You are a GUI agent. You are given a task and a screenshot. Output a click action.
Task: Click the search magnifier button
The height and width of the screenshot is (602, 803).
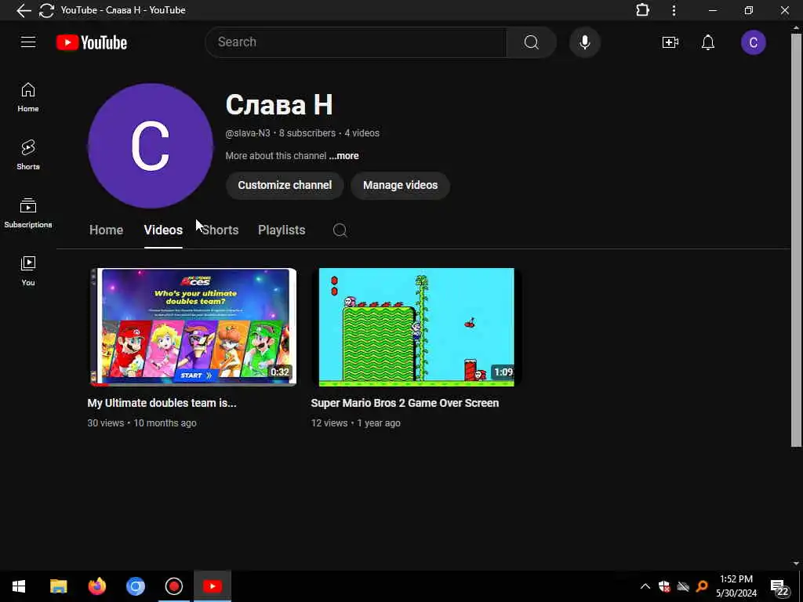click(531, 42)
